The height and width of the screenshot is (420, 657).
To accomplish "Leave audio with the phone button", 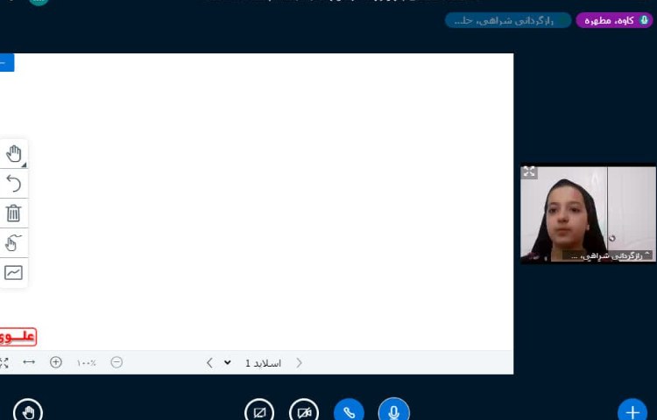I will coord(349,411).
